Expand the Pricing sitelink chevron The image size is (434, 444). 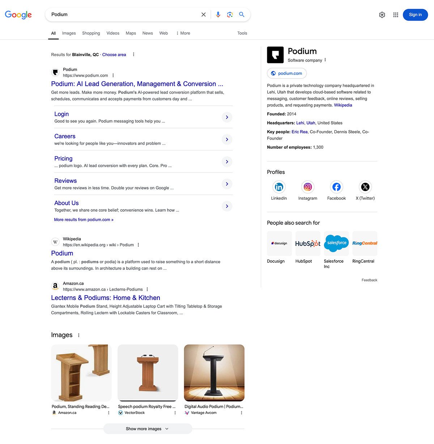tap(227, 162)
